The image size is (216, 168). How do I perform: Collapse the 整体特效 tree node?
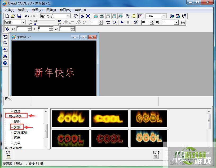click(x=6, y=117)
